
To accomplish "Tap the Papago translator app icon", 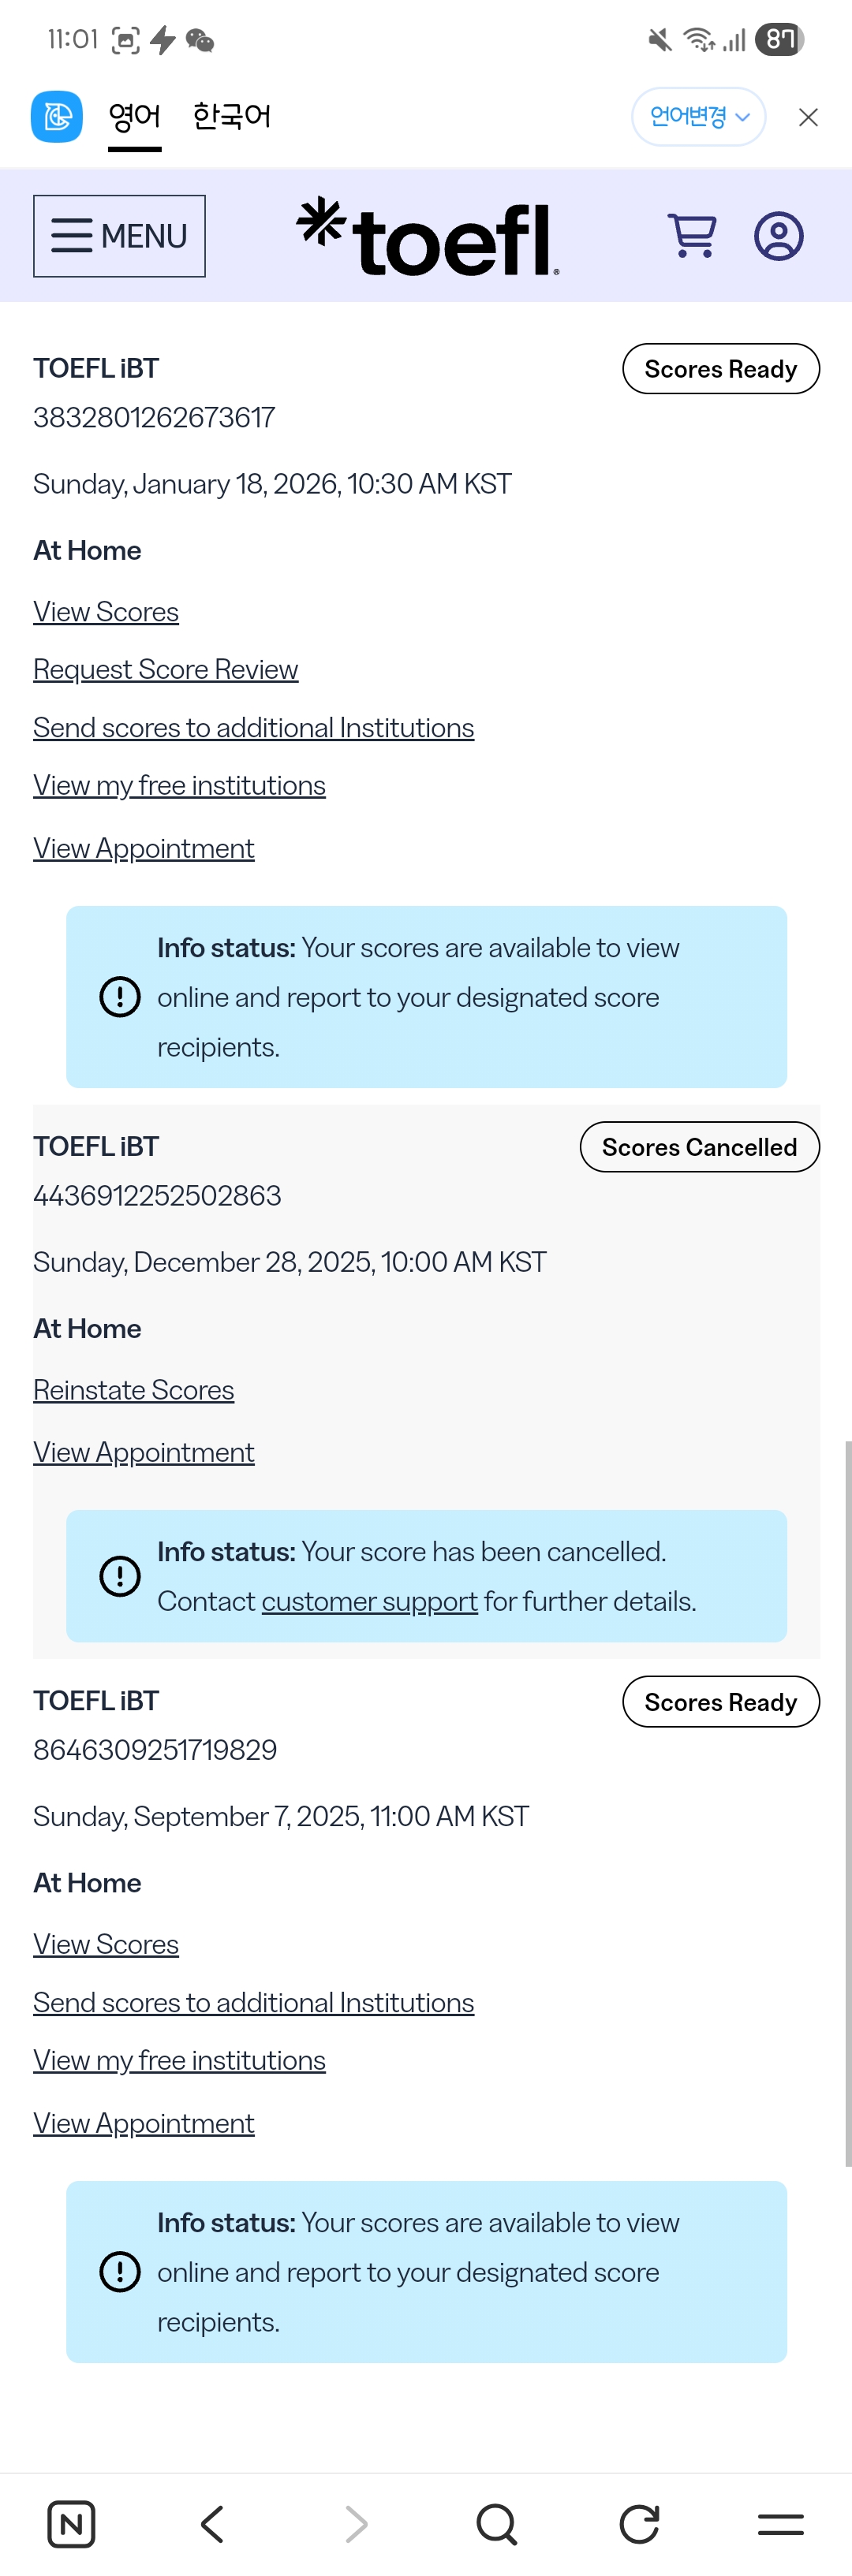I will tap(57, 117).
